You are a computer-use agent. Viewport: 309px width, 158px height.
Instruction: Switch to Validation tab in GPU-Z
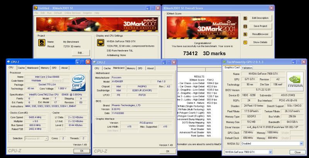click(x=247, y=68)
